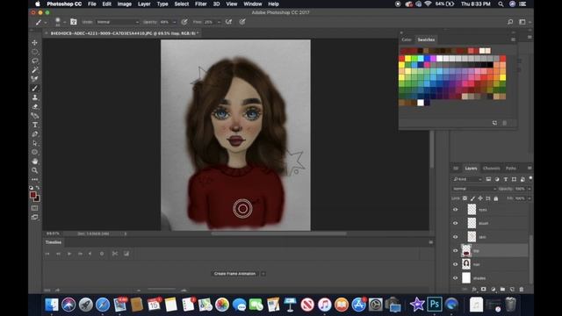Open the Opacity slider dropdown in options bar
The height and width of the screenshot is (316, 562).
click(x=174, y=22)
